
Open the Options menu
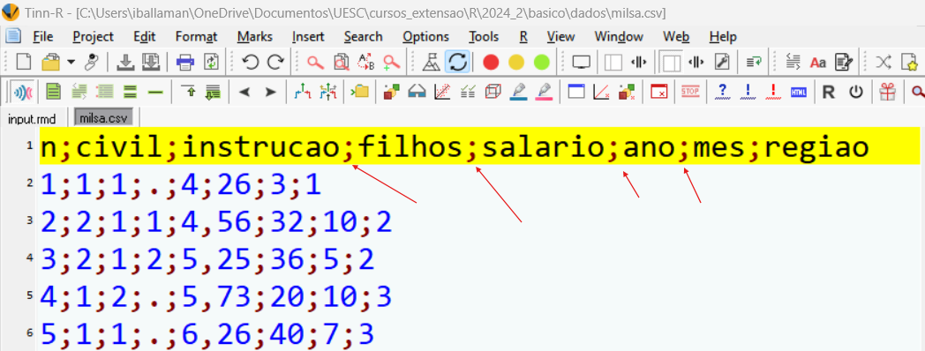coord(426,36)
